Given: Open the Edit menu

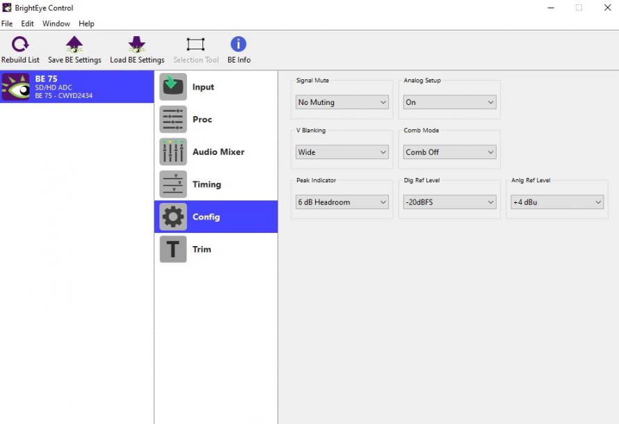Looking at the screenshot, I should 27,24.
